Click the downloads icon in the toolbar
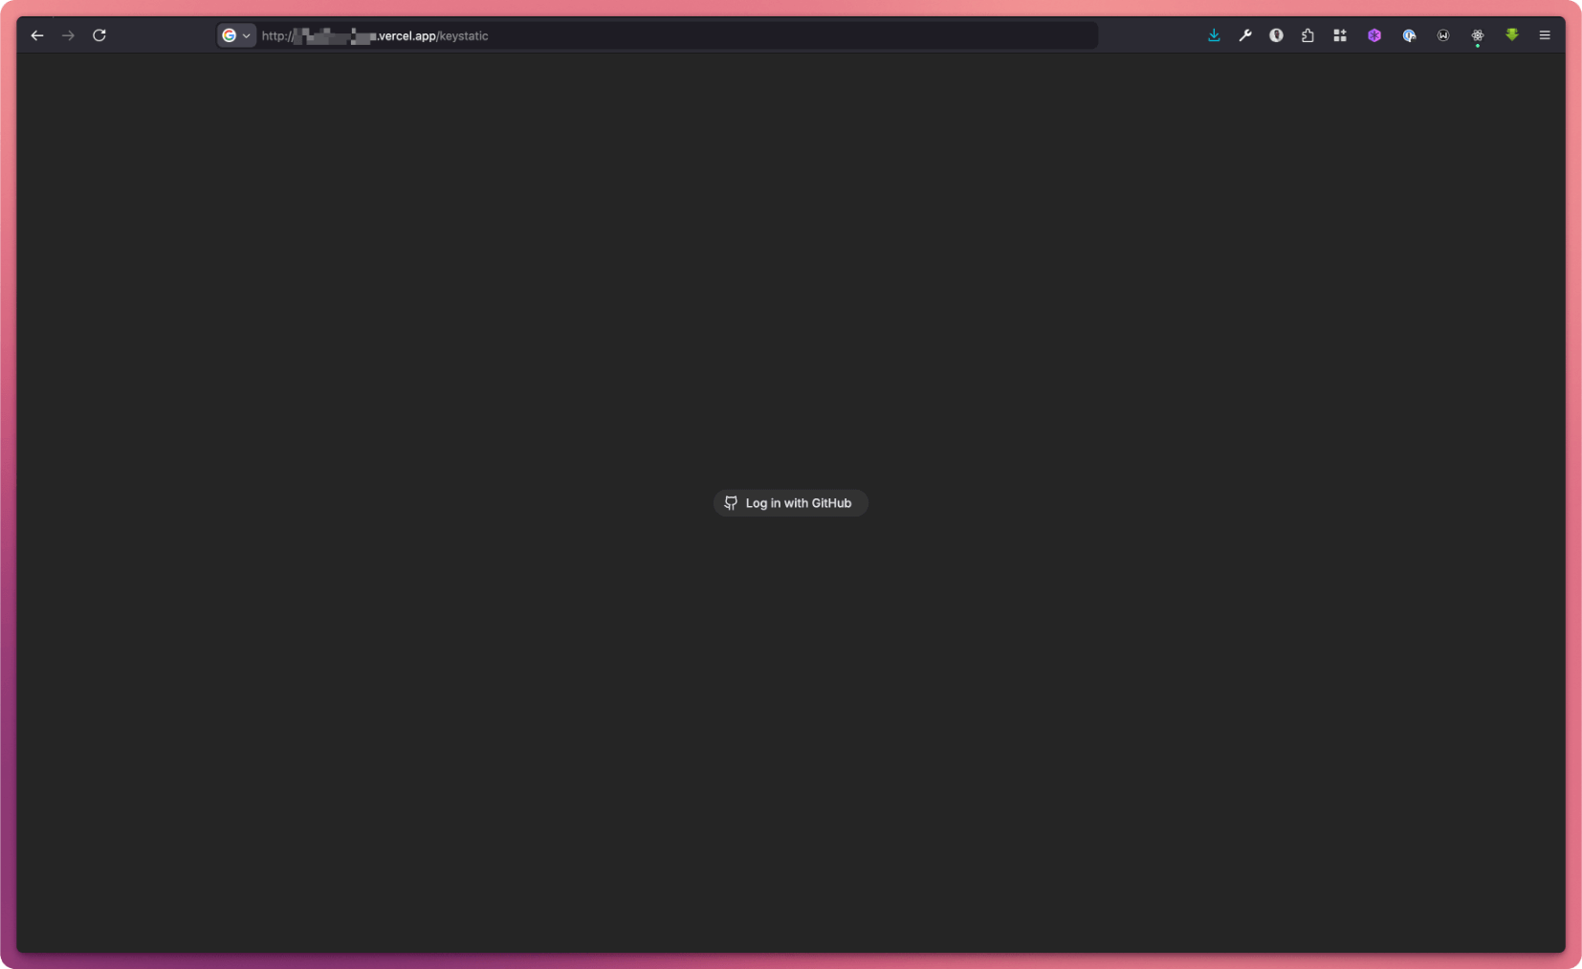The width and height of the screenshot is (1582, 969). coord(1213,35)
